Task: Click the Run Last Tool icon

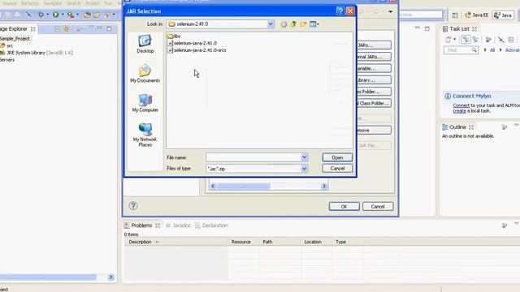Action: [71, 15]
